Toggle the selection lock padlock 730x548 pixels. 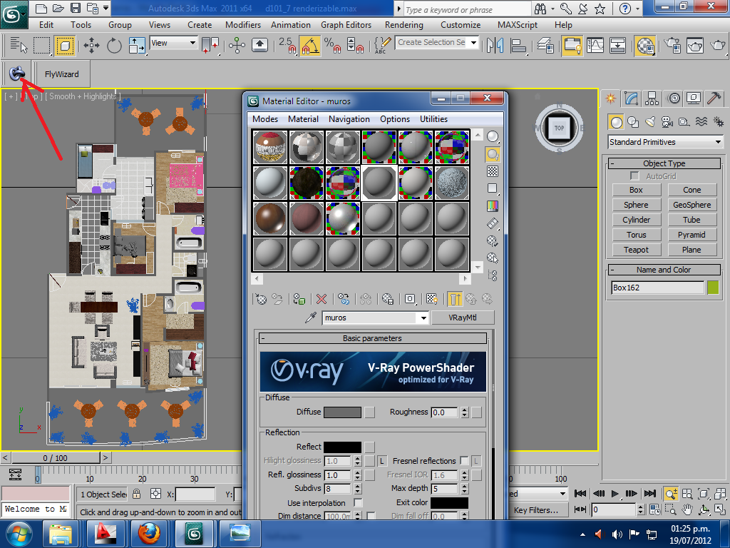click(x=136, y=494)
